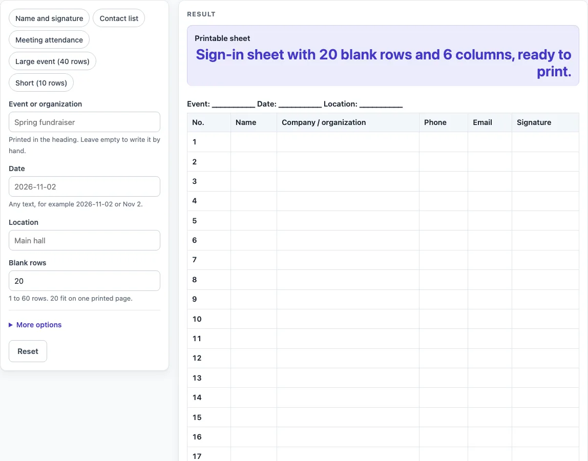The image size is (588, 461).
Task: Click the '1 to 60 rows' hint text
Action: pyautogui.click(x=71, y=298)
